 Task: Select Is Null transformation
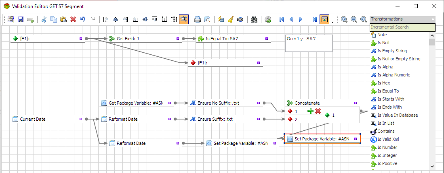click(x=383, y=43)
